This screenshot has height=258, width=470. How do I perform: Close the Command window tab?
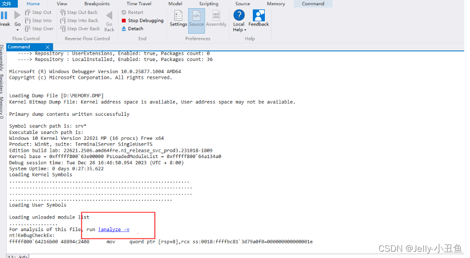click(x=47, y=47)
